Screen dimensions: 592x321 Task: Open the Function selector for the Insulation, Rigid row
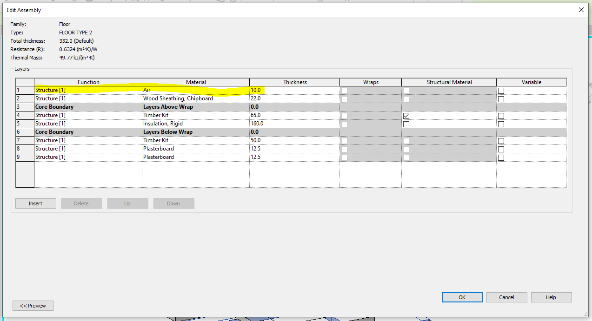click(88, 123)
